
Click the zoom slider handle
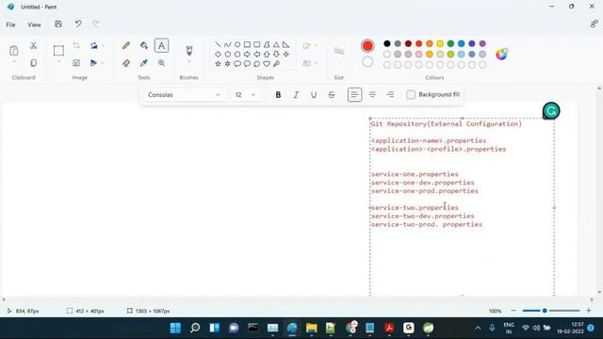(x=545, y=311)
